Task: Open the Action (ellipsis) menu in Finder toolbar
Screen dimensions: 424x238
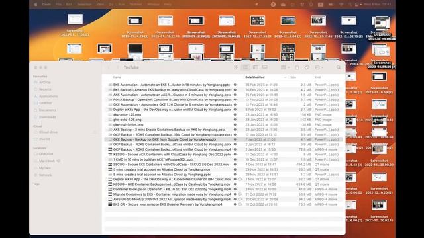Action: (x=319, y=67)
